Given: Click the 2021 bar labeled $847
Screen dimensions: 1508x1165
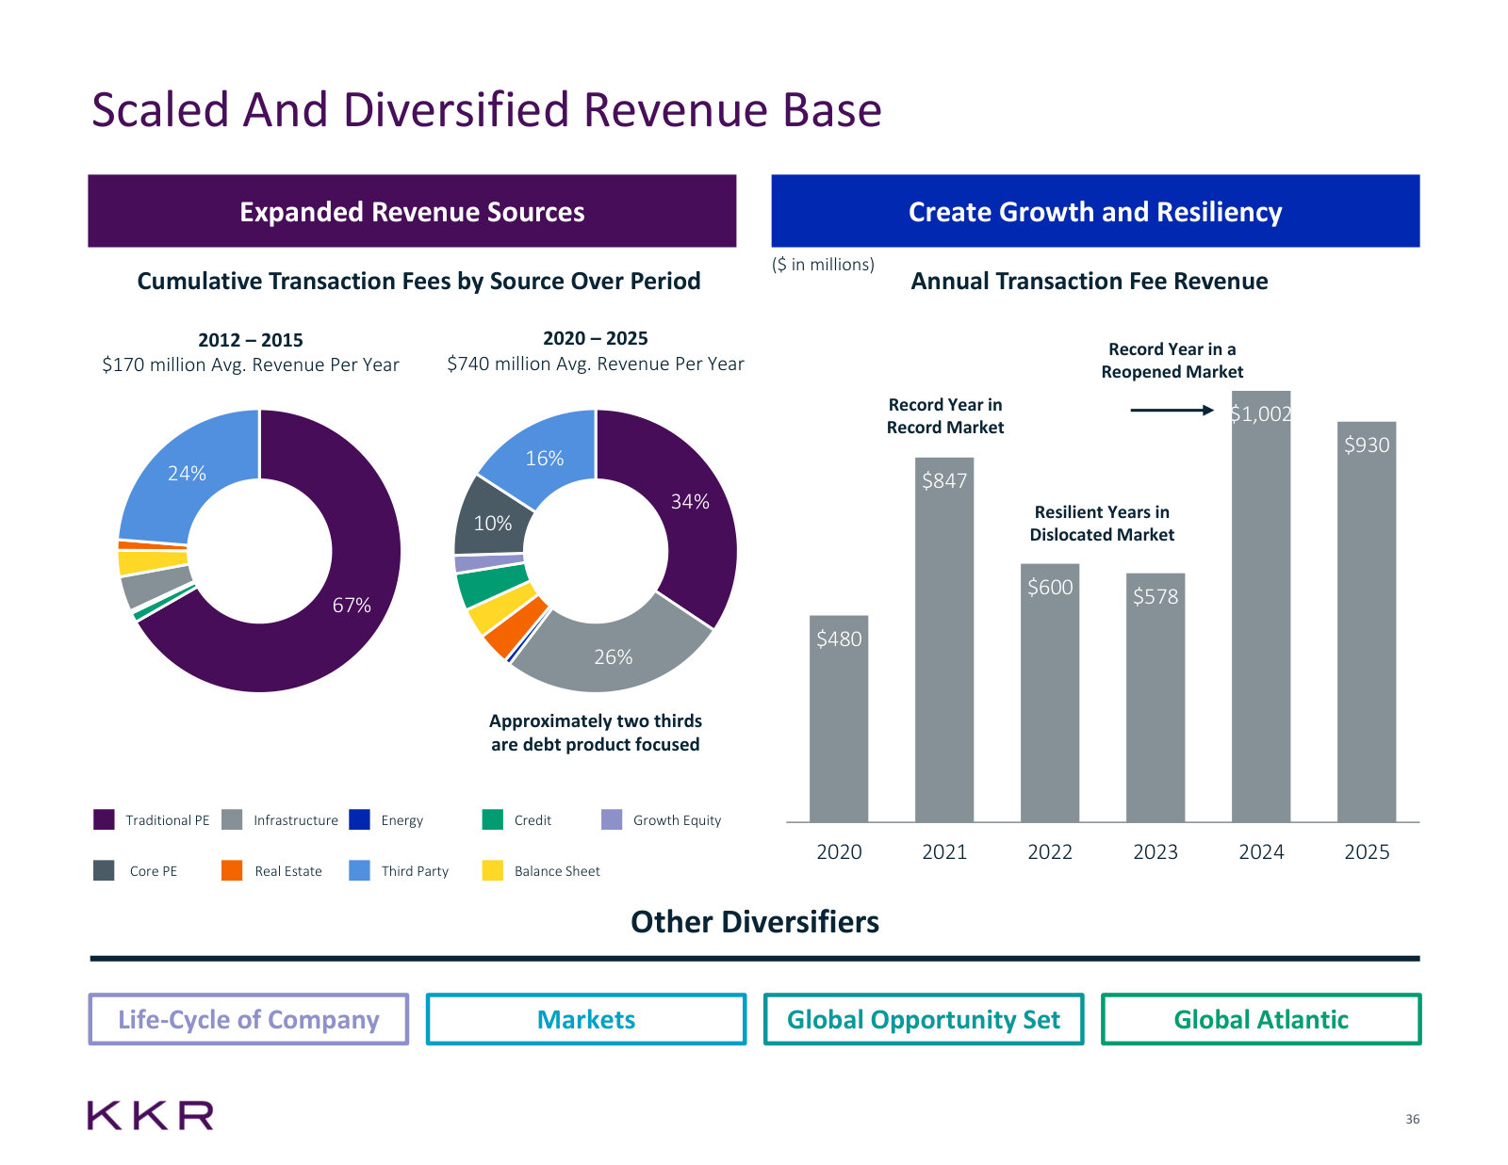Looking at the screenshot, I should click(944, 639).
